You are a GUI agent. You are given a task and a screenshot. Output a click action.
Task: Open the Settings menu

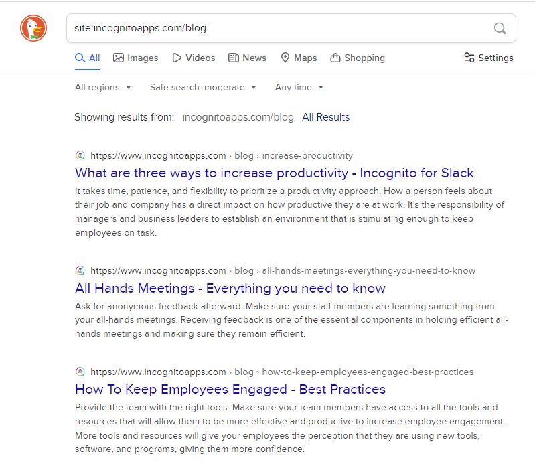click(x=489, y=58)
